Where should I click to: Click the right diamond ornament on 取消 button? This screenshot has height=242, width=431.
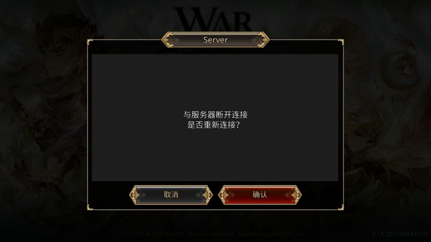207,195
